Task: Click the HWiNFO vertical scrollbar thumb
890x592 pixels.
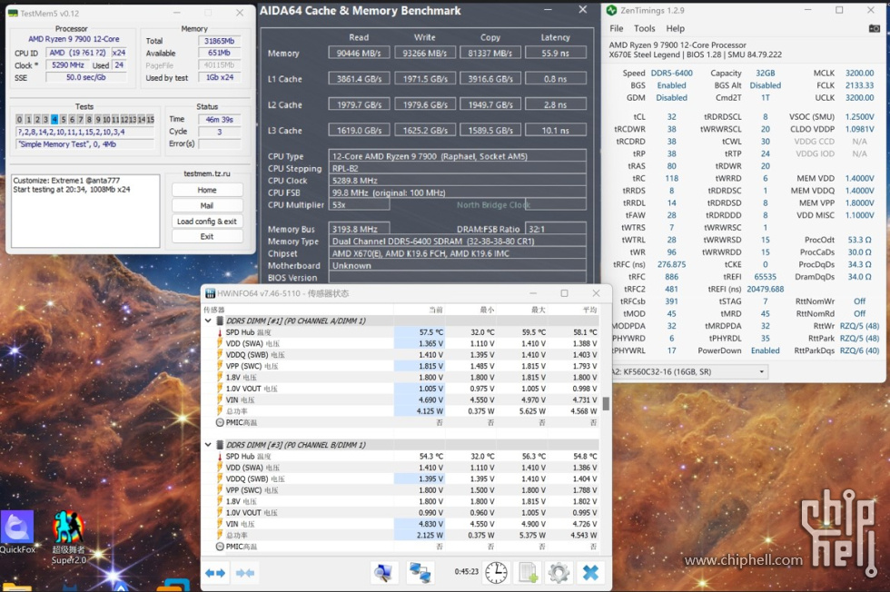Action: point(606,403)
